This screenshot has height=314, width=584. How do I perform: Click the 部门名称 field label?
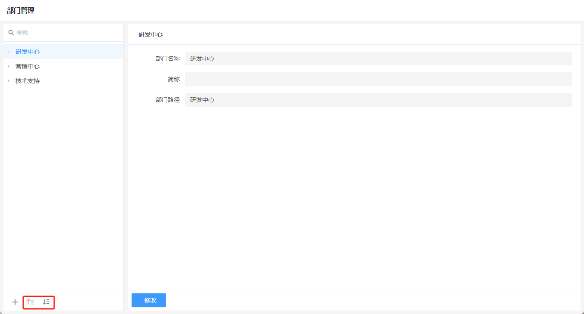pyautogui.click(x=167, y=58)
